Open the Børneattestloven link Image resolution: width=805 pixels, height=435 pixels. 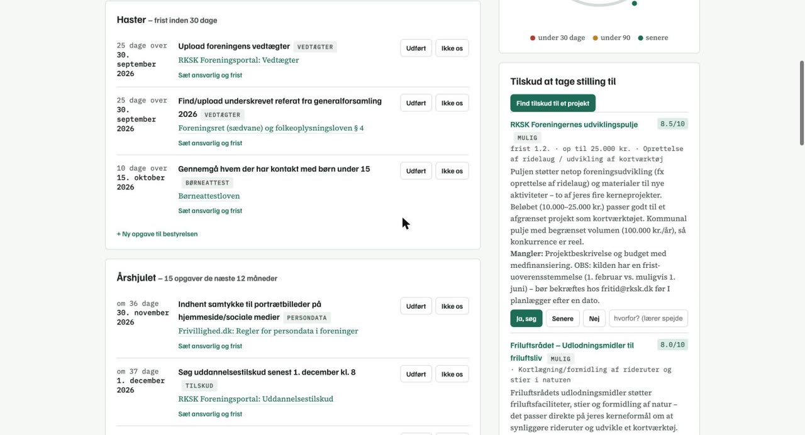[209, 196]
